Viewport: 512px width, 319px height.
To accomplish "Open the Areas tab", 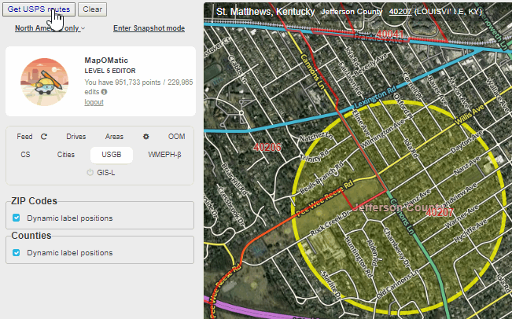I will pos(115,136).
